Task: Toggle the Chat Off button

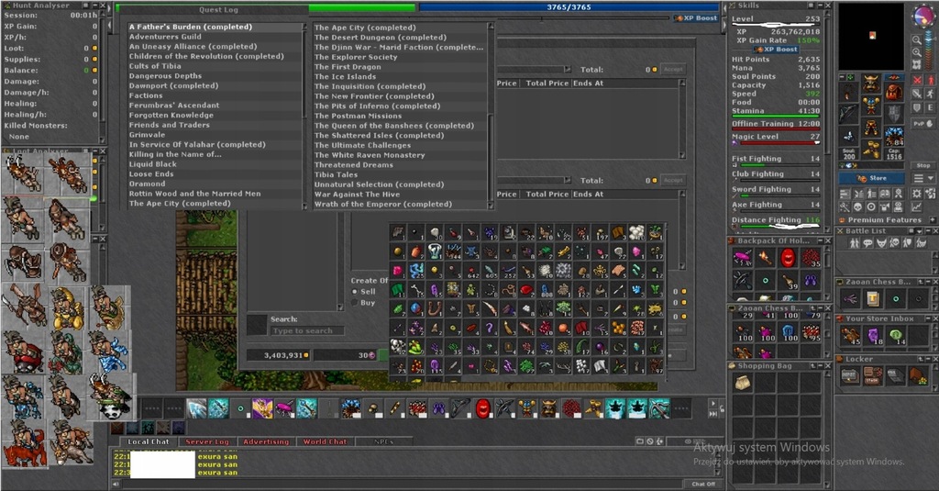Action: point(703,484)
